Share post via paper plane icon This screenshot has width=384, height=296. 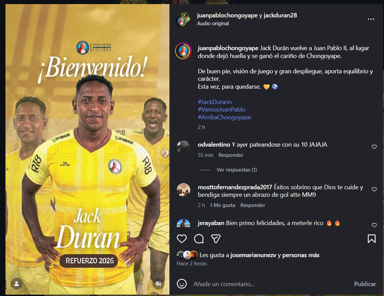[216, 239]
